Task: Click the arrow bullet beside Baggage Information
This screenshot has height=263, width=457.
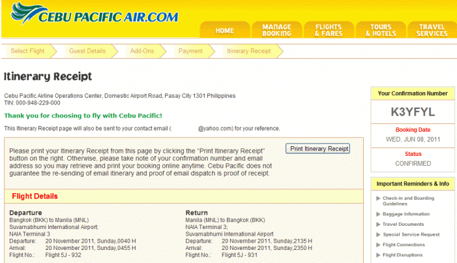Action: click(x=377, y=214)
